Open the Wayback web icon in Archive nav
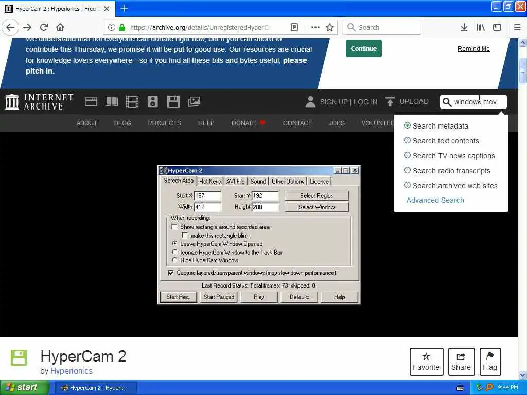Image resolution: width=527 pixels, height=395 pixels. coord(91,102)
